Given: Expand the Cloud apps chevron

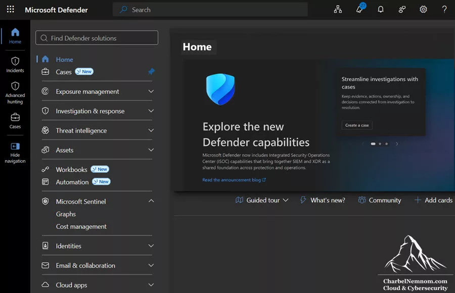Looking at the screenshot, I should pyautogui.click(x=151, y=285).
